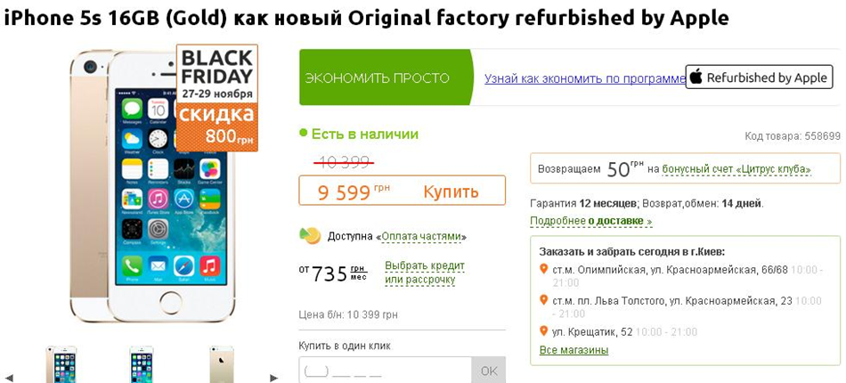This screenshot has width=846, height=383.
Task: Click the phone number input field
Action: coord(385,371)
